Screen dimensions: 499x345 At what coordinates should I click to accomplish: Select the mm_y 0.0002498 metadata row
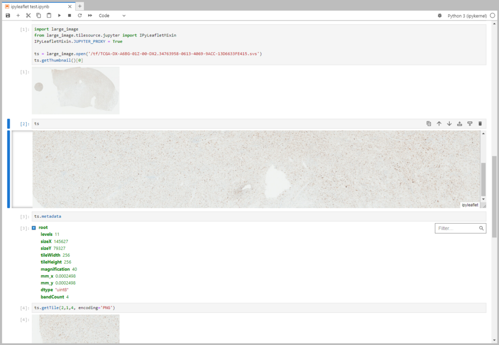[58, 283]
